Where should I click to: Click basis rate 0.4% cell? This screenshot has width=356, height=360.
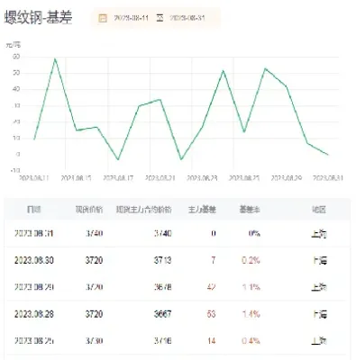tap(251, 341)
